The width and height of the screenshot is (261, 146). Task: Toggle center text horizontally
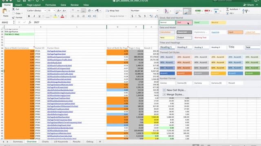tap(78, 16)
